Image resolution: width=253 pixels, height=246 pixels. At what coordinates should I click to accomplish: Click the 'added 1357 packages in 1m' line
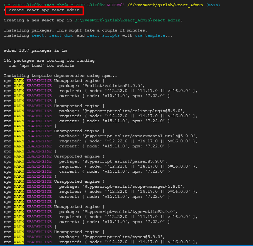coord(35,50)
